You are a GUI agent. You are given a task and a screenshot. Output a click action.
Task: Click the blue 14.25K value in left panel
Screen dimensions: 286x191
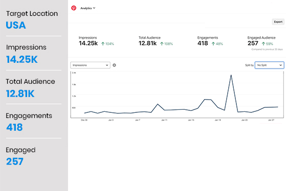coord(22,59)
